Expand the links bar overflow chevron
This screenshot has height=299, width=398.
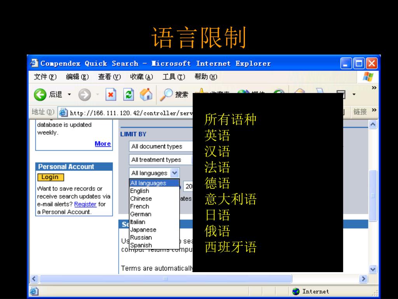coord(374,110)
